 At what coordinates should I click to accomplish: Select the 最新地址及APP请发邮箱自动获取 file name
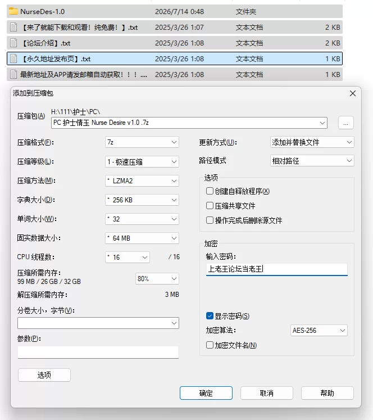pos(84,75)
